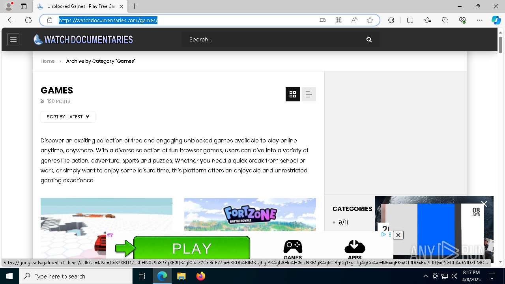Switch to list view layout

coord(309,94)
